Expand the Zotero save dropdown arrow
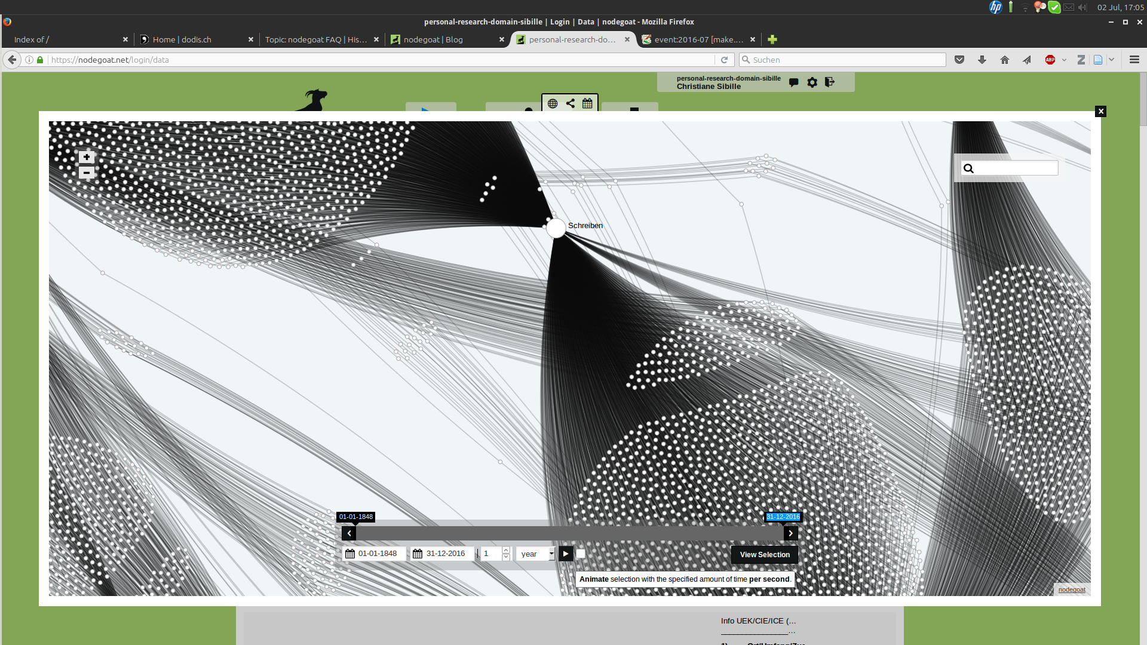Screen dimensions: 1147x645 [1111, 60]
